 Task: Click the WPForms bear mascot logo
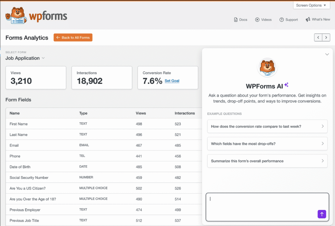tap(16, 15)
